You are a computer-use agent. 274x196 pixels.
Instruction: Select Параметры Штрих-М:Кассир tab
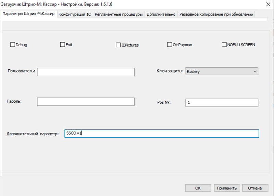28,14
